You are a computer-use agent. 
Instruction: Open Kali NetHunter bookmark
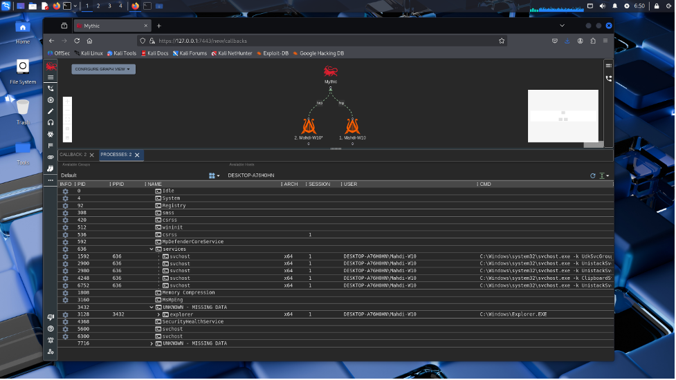[x=232, y=53]
